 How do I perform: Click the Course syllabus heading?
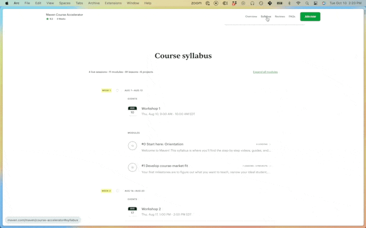click(x=183, y=56)
